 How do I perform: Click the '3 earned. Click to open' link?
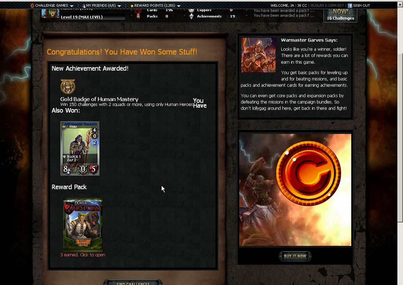click(x=83, y=255)
